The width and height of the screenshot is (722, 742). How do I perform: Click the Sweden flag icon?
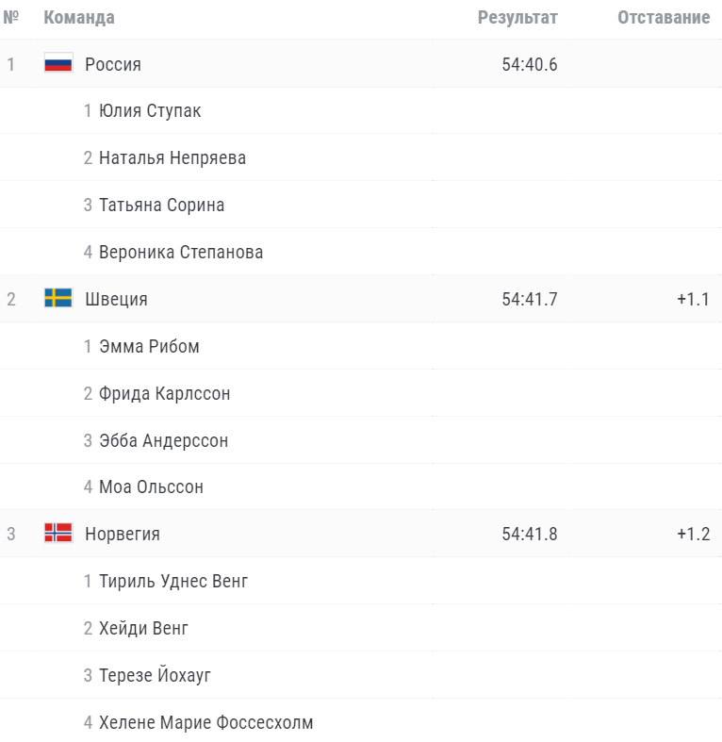[58, 298]
